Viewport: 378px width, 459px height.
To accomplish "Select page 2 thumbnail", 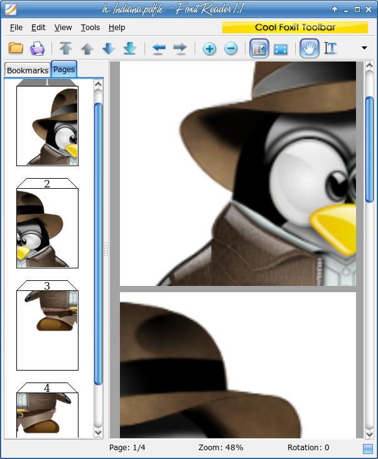I will tap(47, 228).
